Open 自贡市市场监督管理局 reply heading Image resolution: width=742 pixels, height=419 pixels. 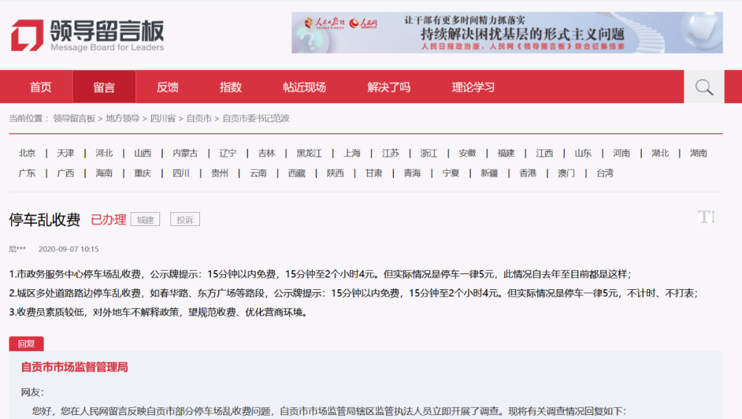[x=74, y=367]
